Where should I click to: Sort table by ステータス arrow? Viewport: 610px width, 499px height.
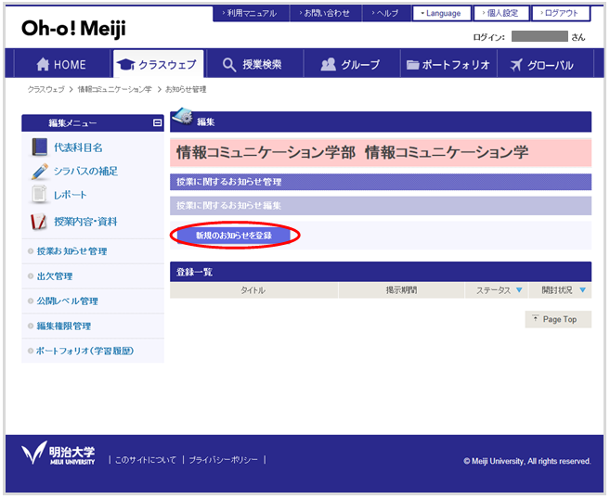[x=519, y=290]
